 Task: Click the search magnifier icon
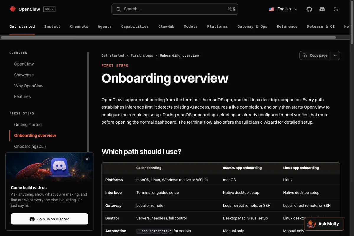[119, 9]
